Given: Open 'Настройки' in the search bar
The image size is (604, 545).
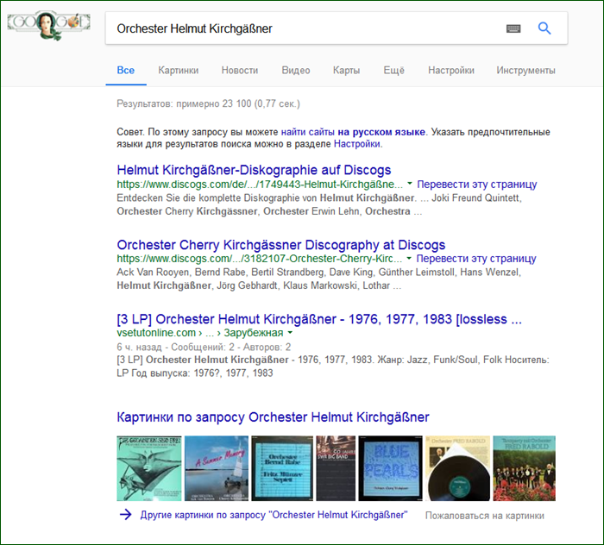Looking at the screenshot, I should [x=451, y=71].
